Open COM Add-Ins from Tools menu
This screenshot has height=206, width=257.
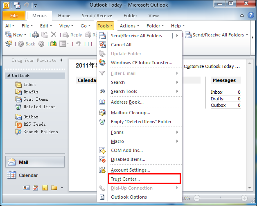click(140, 150)
